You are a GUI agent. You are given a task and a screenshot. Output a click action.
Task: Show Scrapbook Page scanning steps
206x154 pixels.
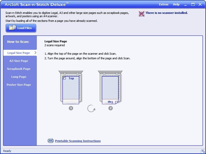pyautogui.click(x=19, y=69)
